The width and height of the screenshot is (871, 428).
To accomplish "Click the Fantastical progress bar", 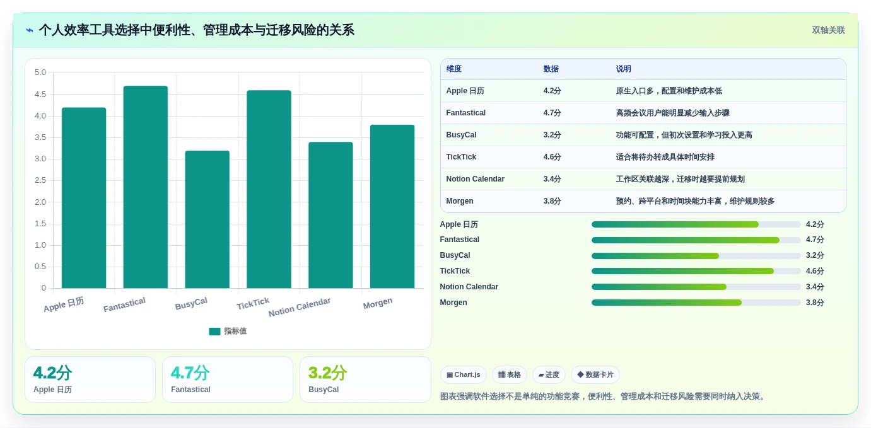I will (696, 240).
